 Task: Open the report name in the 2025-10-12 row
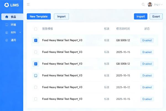tap(62, 87)
